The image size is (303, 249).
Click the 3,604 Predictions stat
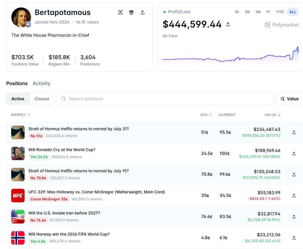[90, 60]
